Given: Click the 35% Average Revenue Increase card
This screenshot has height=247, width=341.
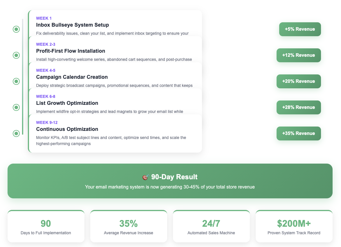Looking at the screenshot, I should (129, 226).
